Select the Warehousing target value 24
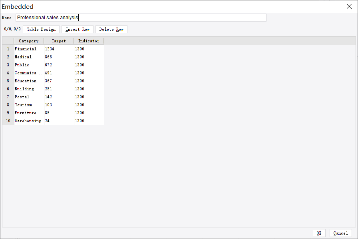 [x=58, y=121]
